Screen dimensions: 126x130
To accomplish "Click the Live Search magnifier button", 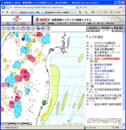I will [121, 7].
